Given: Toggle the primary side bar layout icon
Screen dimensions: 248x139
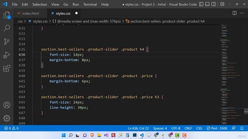Looking at the screenshot, I should click(201, 4).
